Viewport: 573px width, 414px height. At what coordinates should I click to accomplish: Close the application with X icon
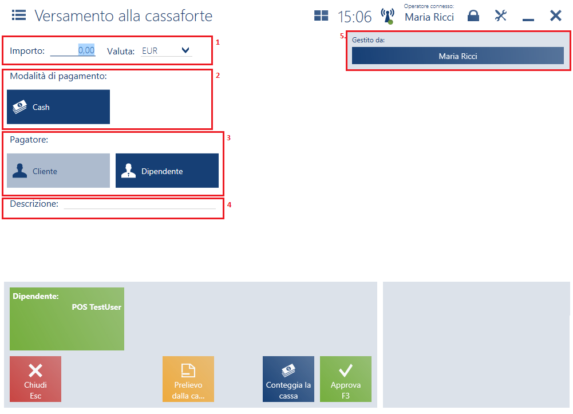coord(555,16)
